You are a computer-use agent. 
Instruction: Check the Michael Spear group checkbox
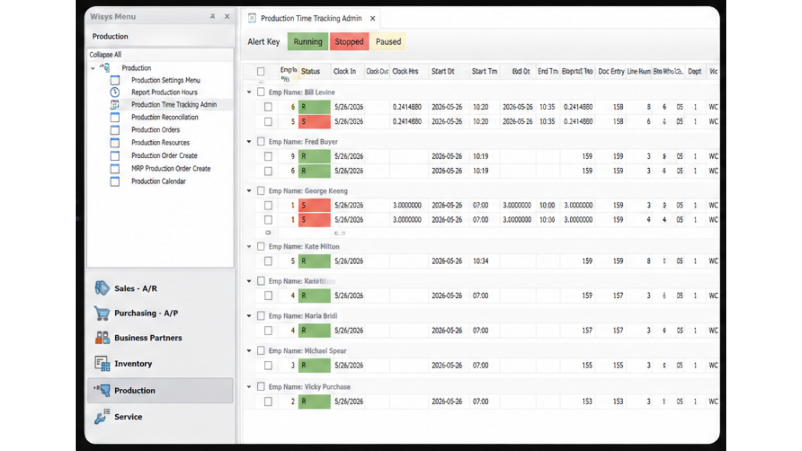tap(261, 351)
